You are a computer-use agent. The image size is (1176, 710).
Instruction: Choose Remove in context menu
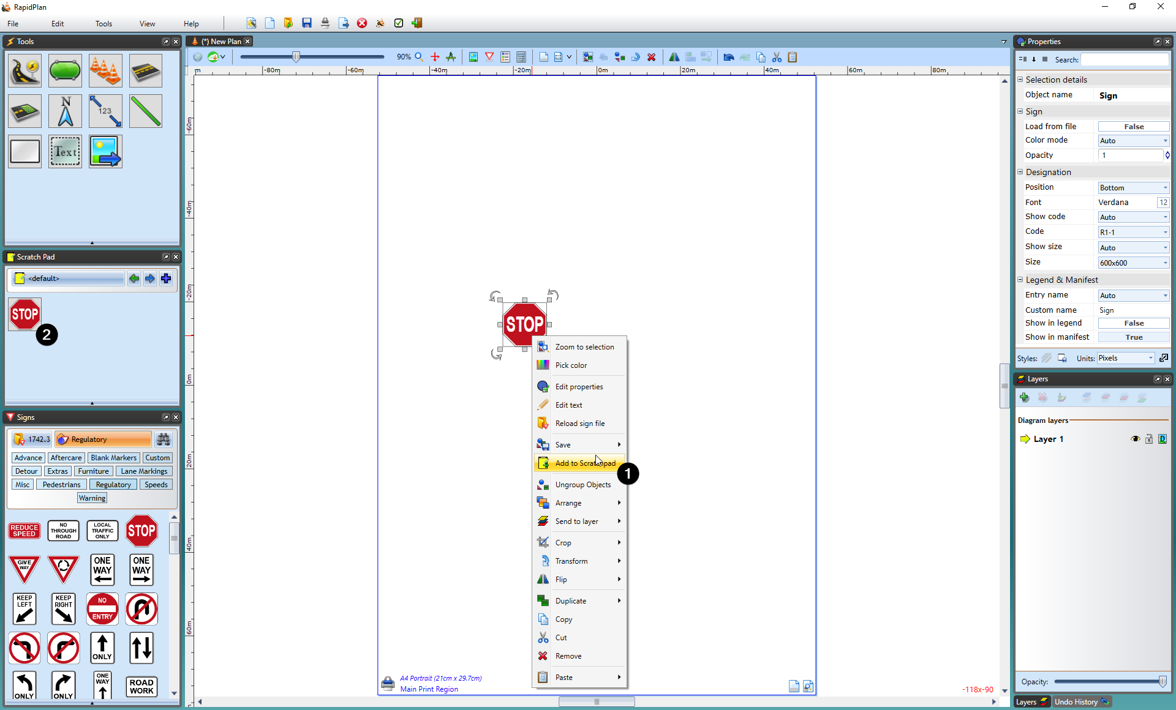(x=579, y=656)
